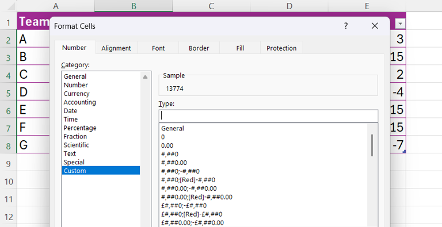Open the filter dropdown in column E header
This screenshot has width=442, height=227.
[400, 24]
